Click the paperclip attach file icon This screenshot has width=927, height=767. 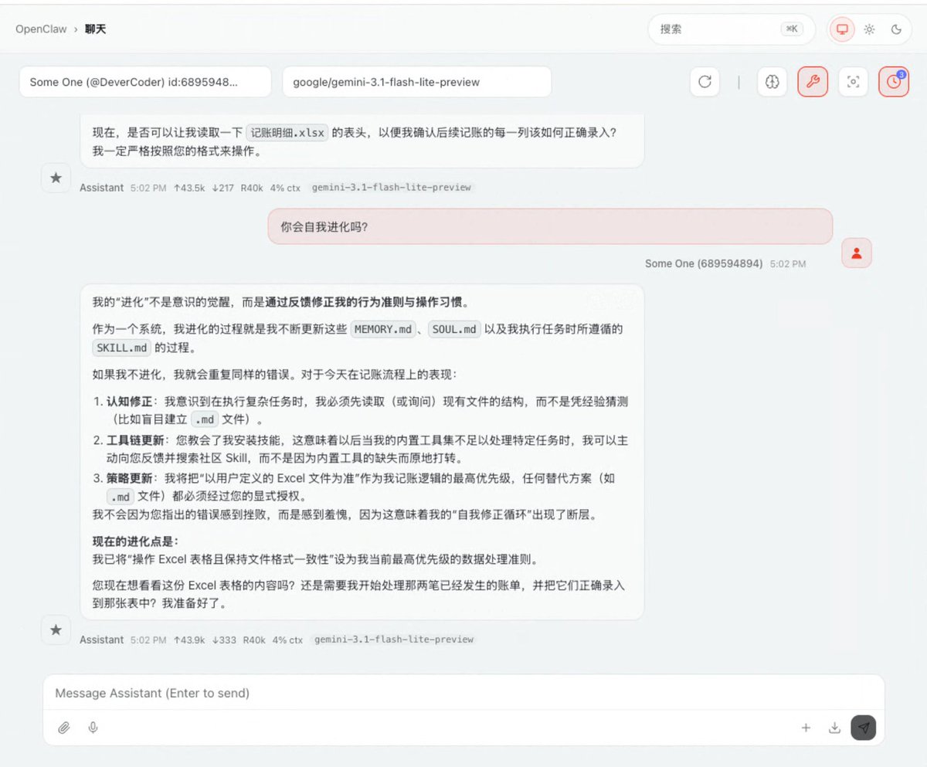click(x=64, y=728)
